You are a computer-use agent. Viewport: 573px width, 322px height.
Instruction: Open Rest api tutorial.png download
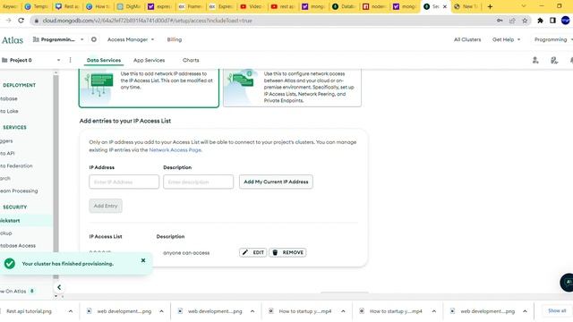(29, 311)
